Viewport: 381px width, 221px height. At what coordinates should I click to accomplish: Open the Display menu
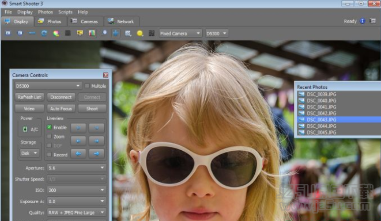[x=25, y=12]
